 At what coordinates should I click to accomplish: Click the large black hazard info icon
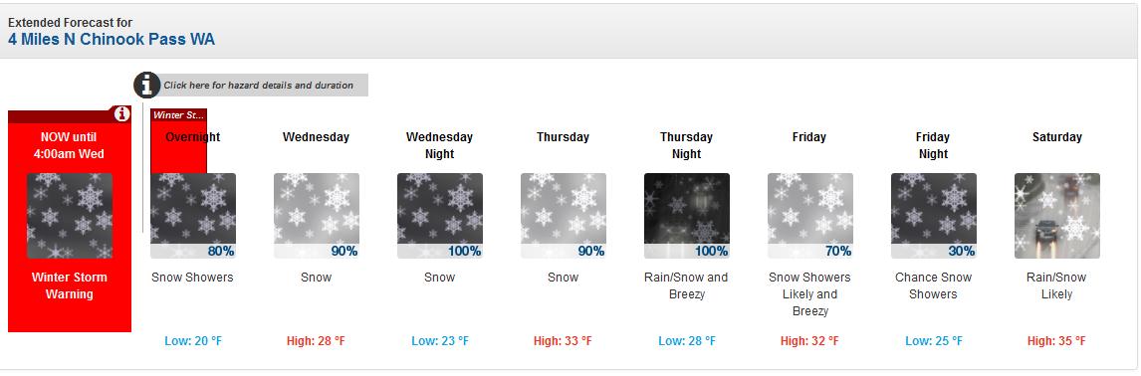(147, 86)
